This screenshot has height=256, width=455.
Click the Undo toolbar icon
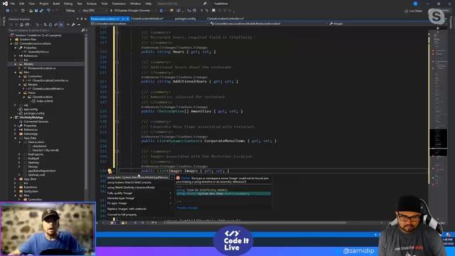click(x=48, y=11)
